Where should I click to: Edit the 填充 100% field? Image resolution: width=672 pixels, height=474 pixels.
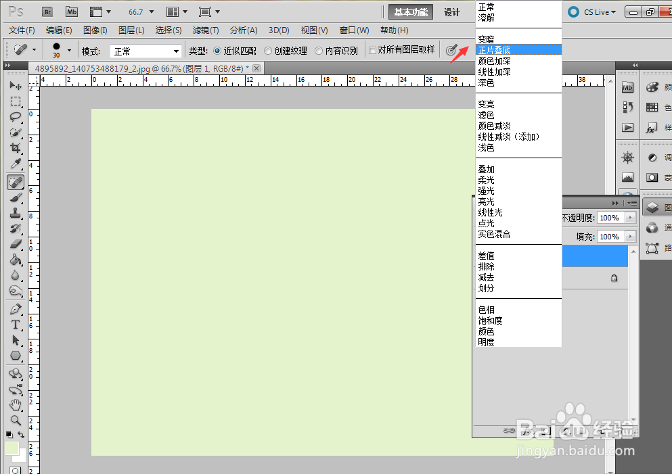click(x=611, y=237)
